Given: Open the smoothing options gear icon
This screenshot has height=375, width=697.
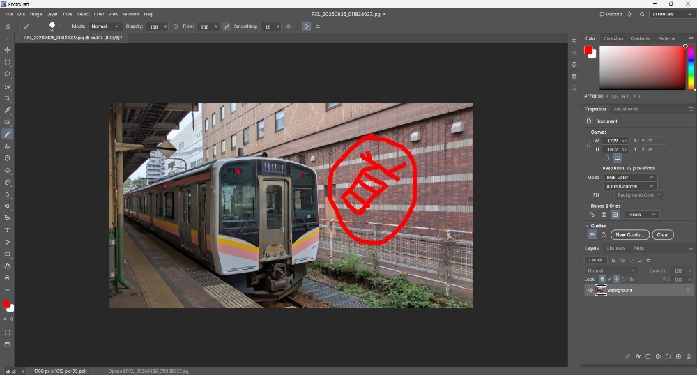Looking at the screenshot, I should coord(289,26).
